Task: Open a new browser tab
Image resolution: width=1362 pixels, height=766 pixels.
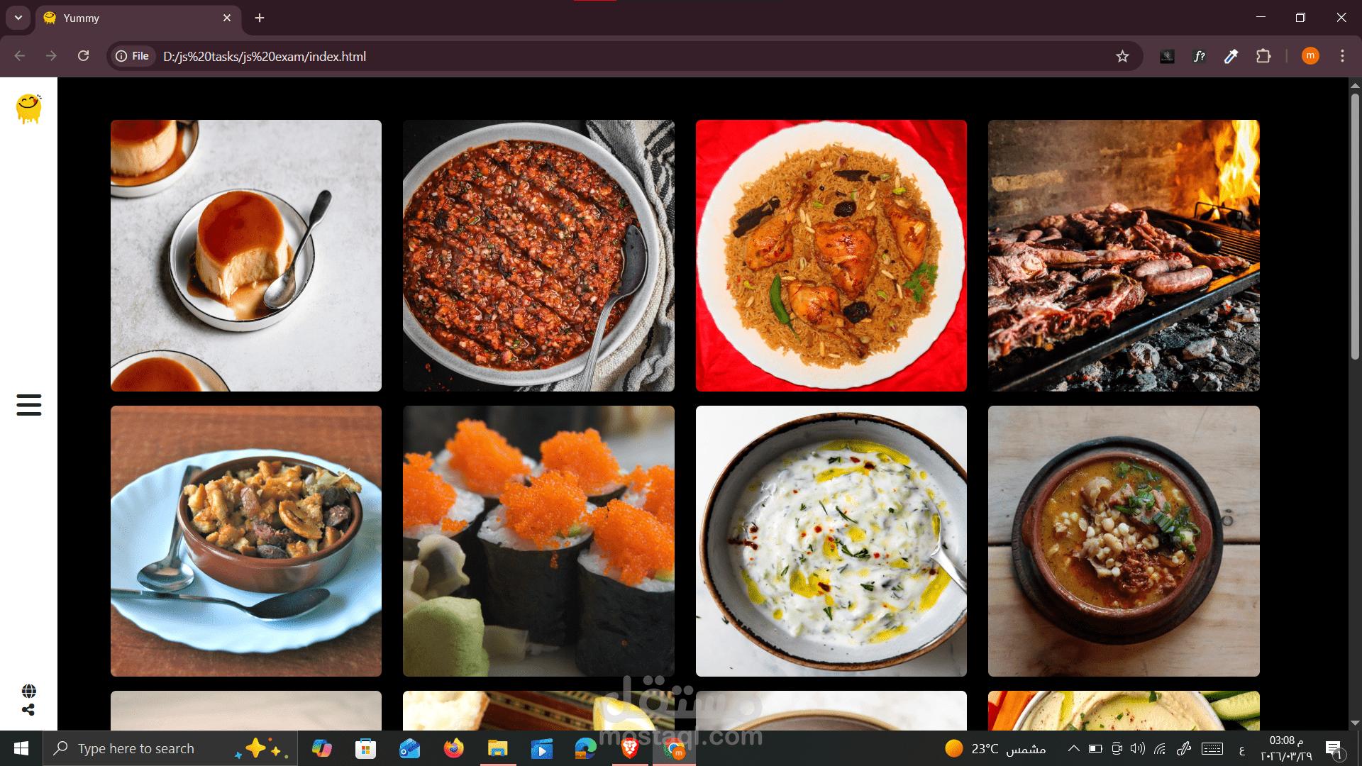Action: tap(260, 18)
